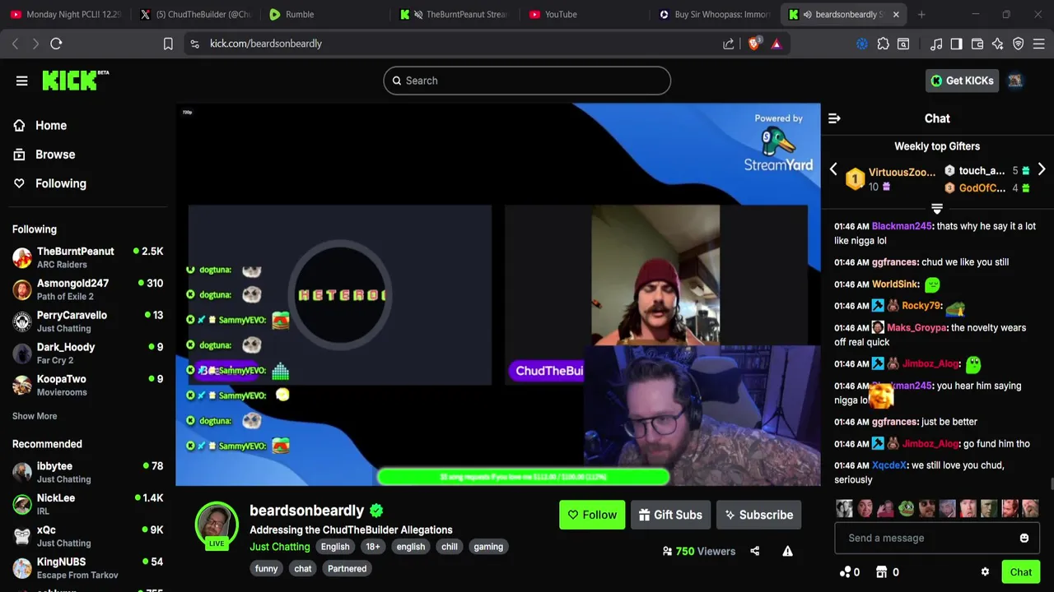Open a new browser tab
The image size is (1054, 592).
pos(921,14)
